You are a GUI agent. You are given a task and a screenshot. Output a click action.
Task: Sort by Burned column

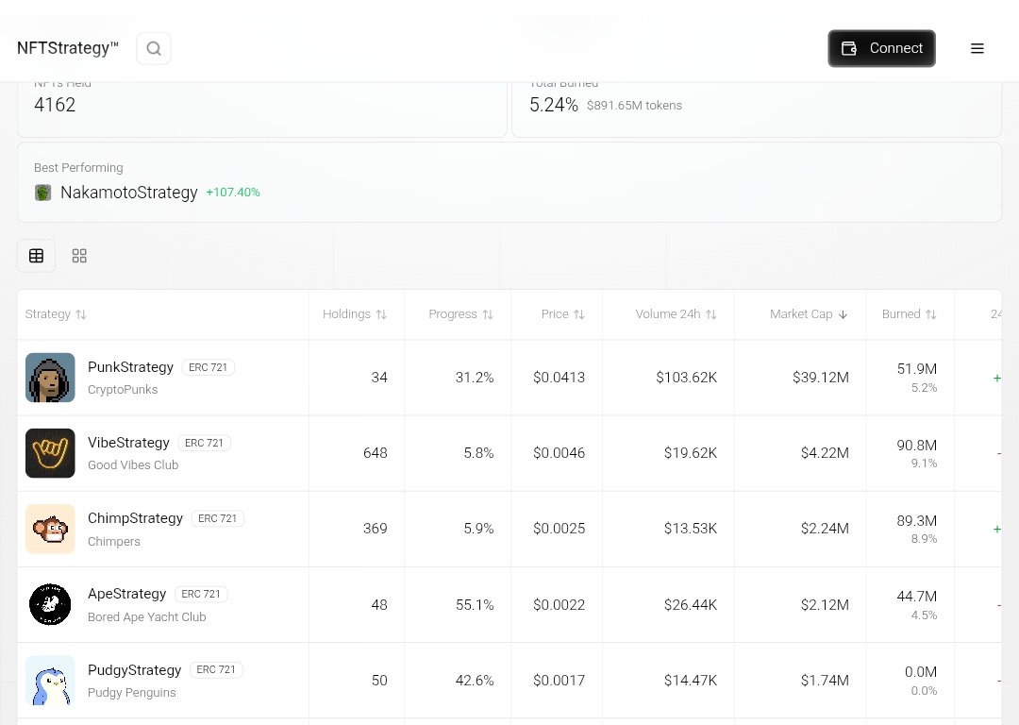910,314
